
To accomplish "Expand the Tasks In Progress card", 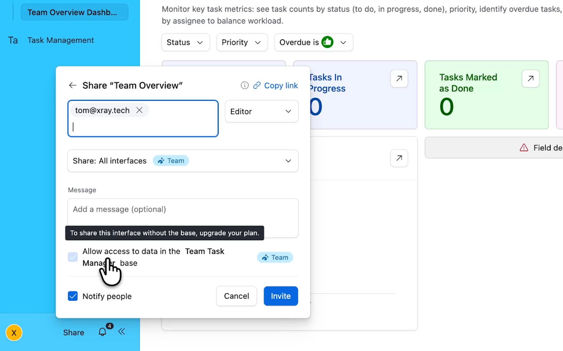I will coord(399,79).
